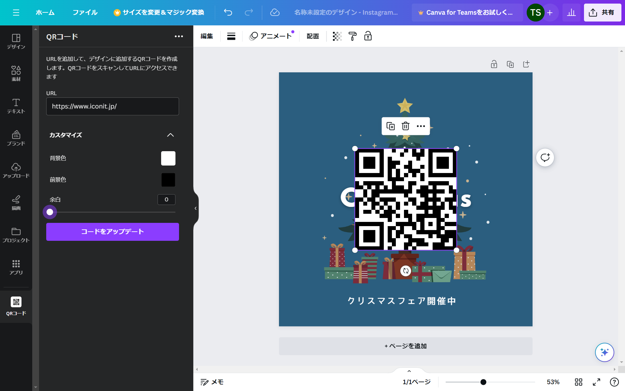Open the 素材 elements sidebar panel
The image size is (625, 391).
pyautogui.click(x=16, y=73)
